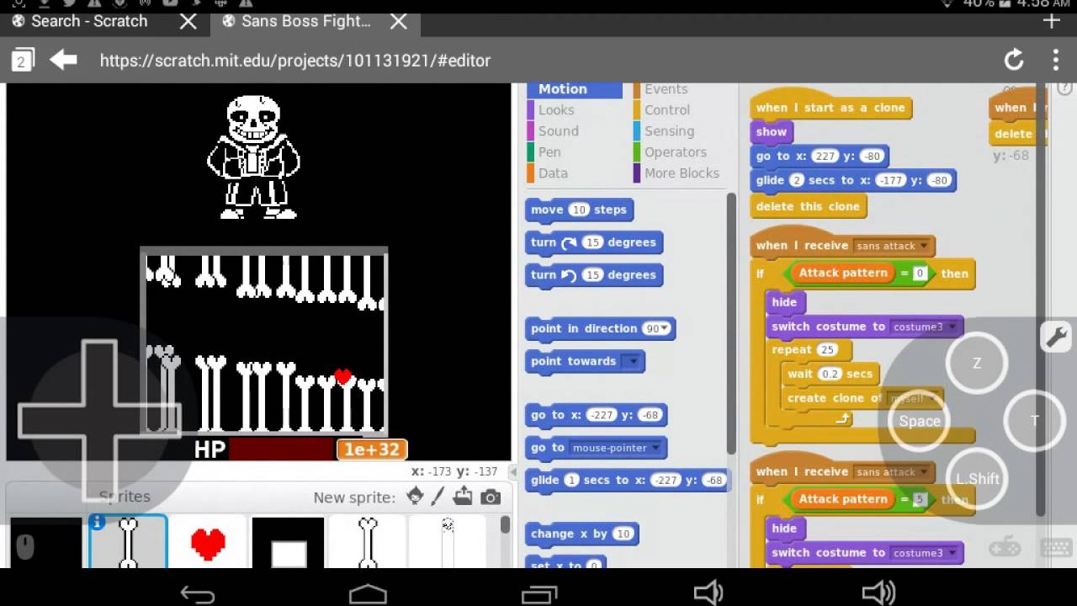This screenshot has height=606, width=1077.
Task: Add a new browser tab
Action: pos(1050,21)
